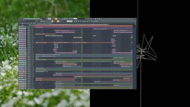Mute Track 10 with its green dot
The width and height of the screenshot is (190, 107).
tap(33, 43)
